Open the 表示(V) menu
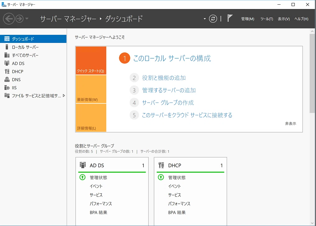316x226 pixels. (x=284, y=19)
